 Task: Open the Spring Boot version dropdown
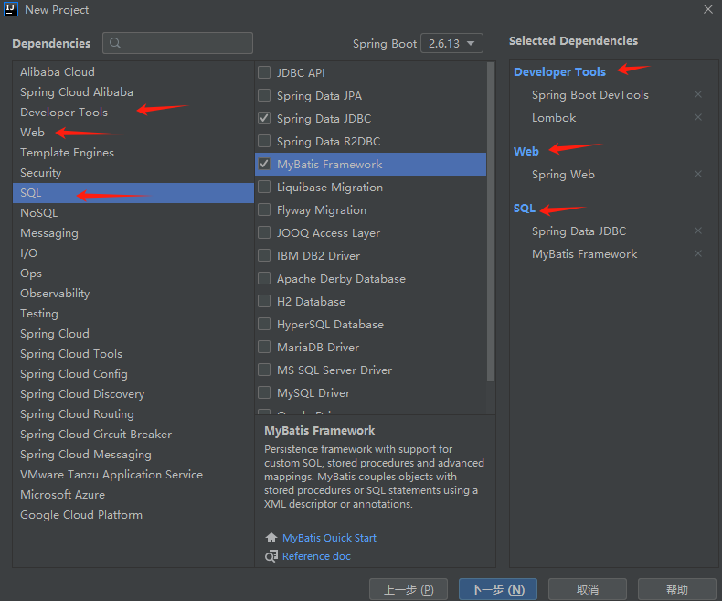[451, 43]
